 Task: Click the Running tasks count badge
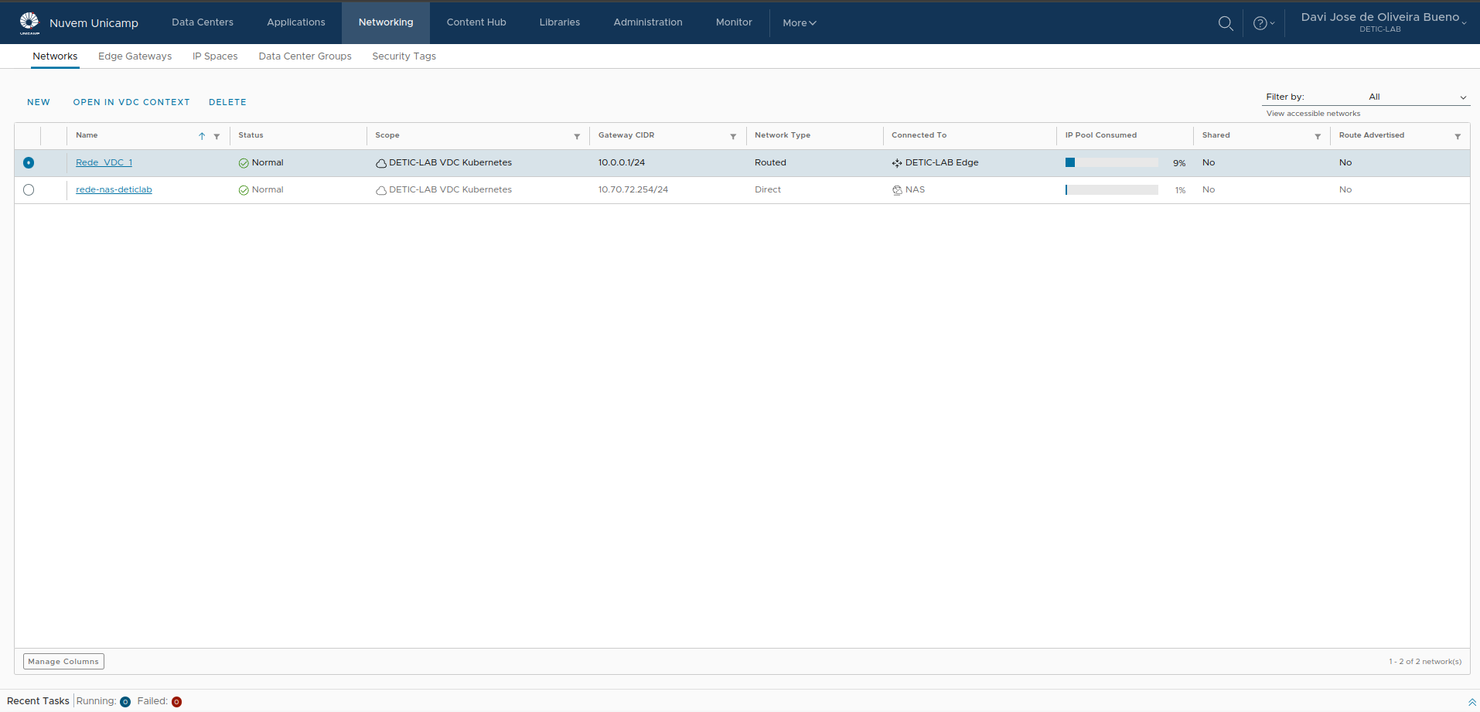125,702
